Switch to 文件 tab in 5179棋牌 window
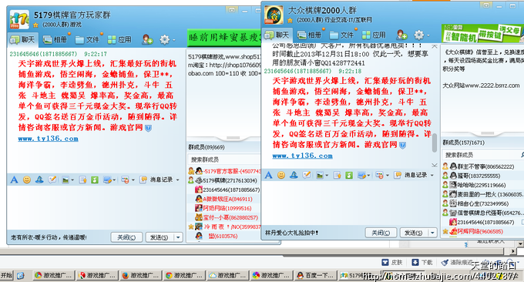The width and height of the screenshot is (524, 282). pos(88,40)
